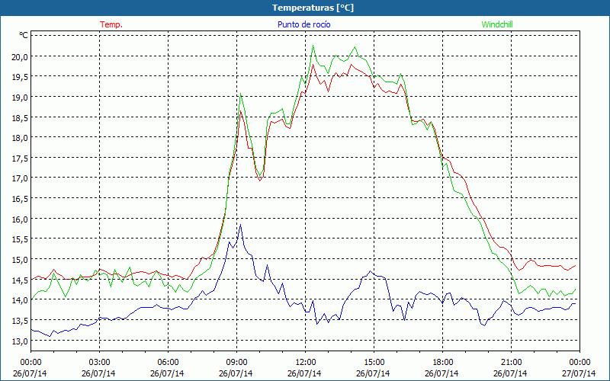610x381 pixels.
Task: Click the 13,0 y-axis value
Action: (20, 341)
